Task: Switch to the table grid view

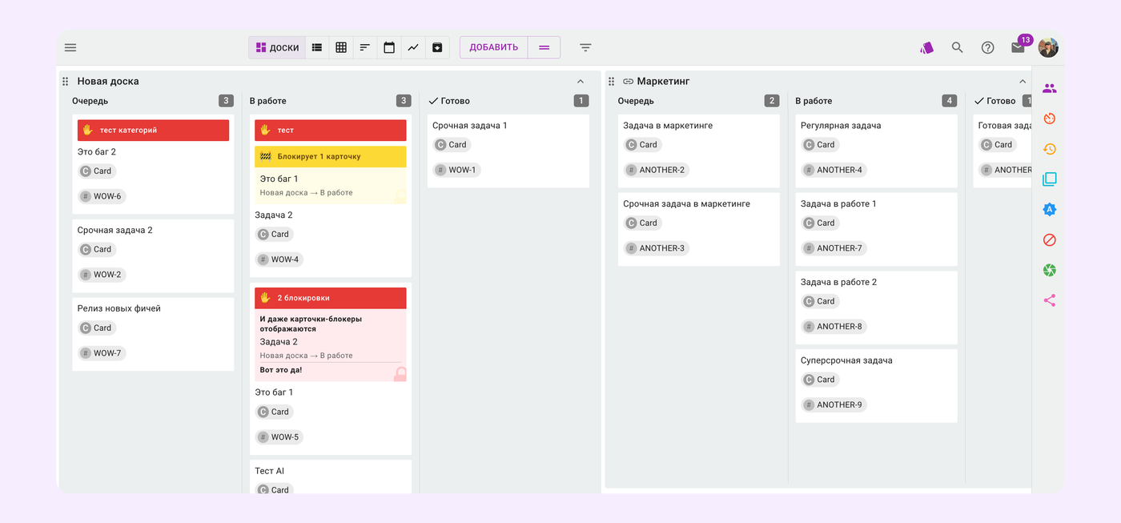Action: (341, 48)
